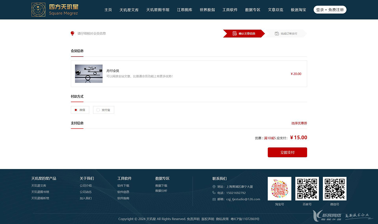Click the address 上海黄浦区康宁大厦
378x224 pixels.
pyautogui.click(x=239, y=187)
